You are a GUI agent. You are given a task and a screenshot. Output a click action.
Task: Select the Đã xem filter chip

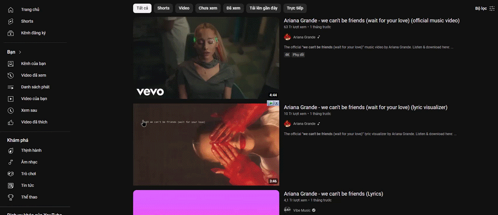tap(234, 8)
